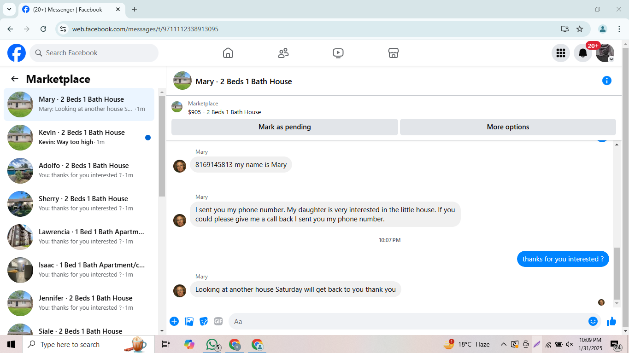Open Jennifer's 2 Beds 1 Bath House chat
Viewport: 629px width, 353px height.
click(x=79, y=303)
